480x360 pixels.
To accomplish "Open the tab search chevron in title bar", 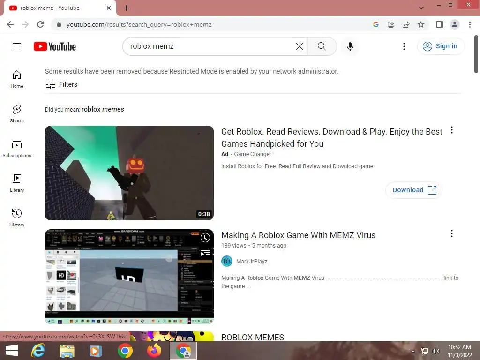I will click(x=421, y=8).
